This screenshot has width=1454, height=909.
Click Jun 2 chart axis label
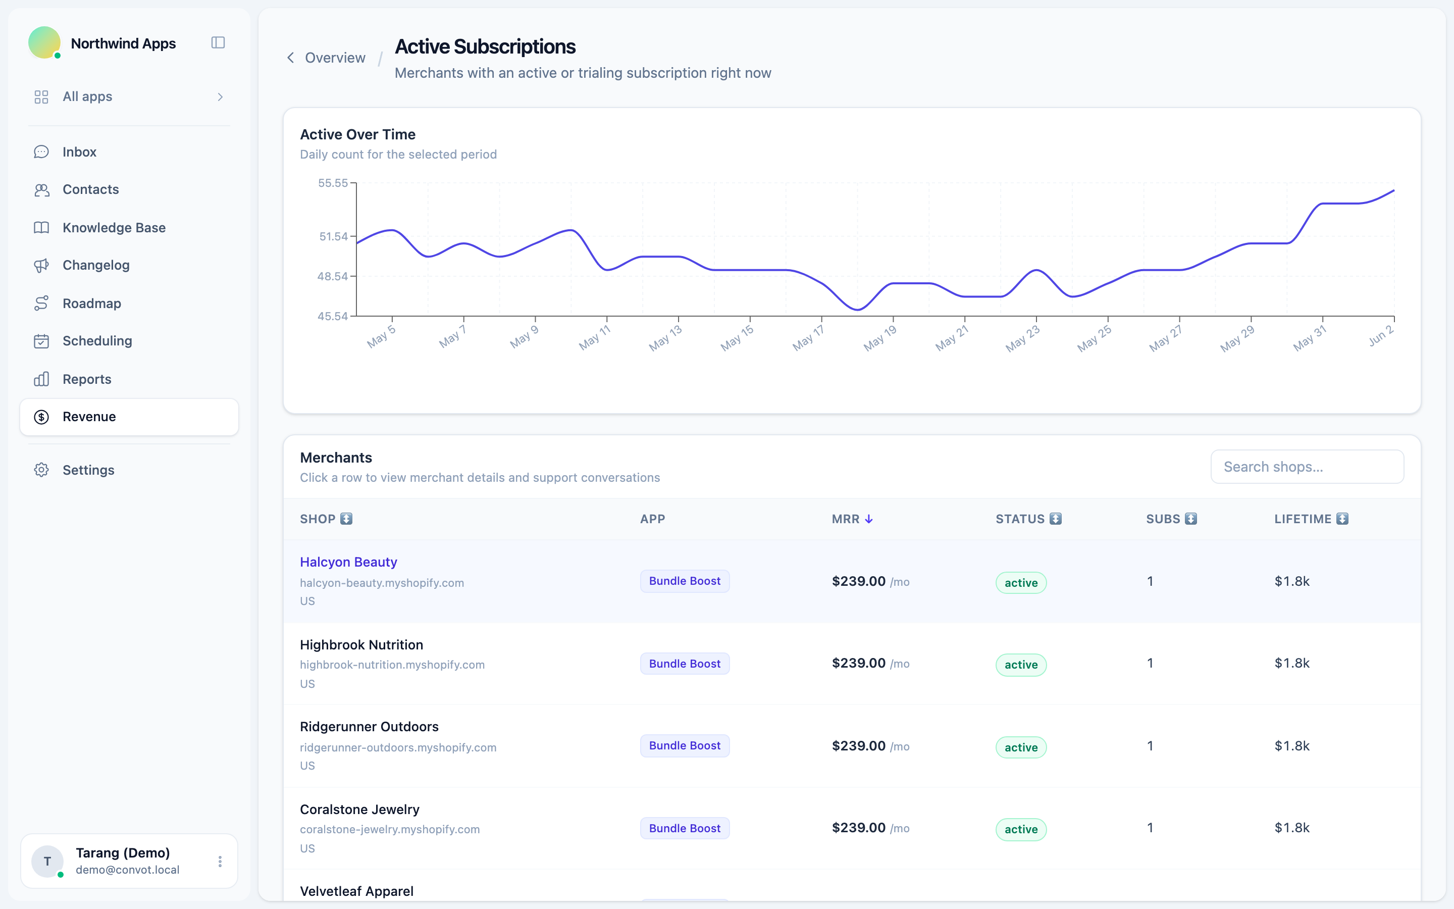pos(1381,336)
